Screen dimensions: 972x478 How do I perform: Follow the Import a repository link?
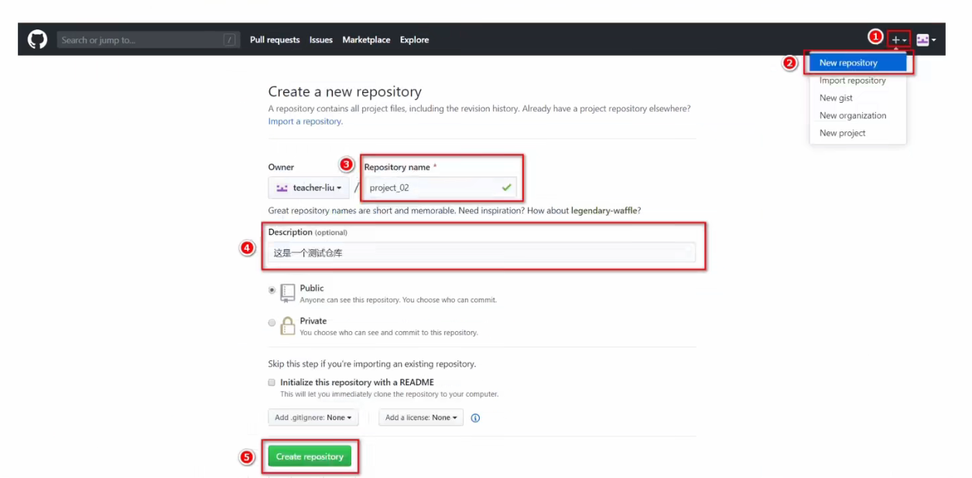point(304,121)
